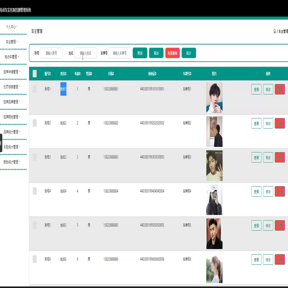288x288 pixels.
Task: Expand the 车主管理 sidebar menu
Action: click(x=12, y=42)
